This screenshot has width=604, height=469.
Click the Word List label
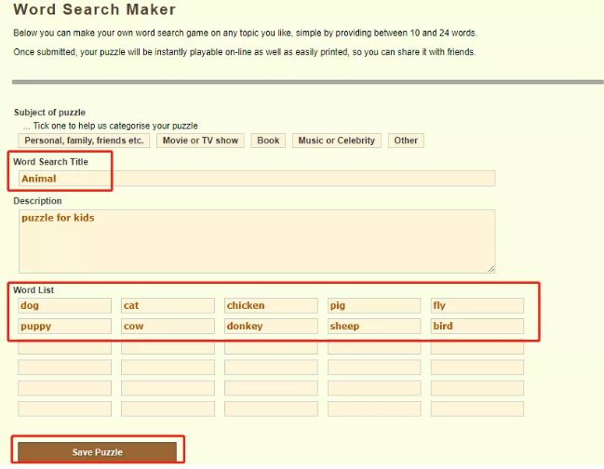coord(34,290)
